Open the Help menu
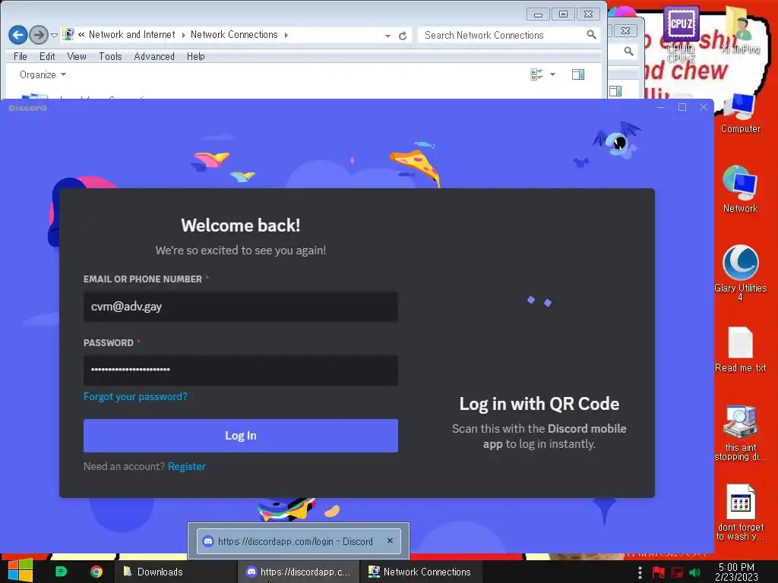The image size is (778, 583). pos(195,56)
